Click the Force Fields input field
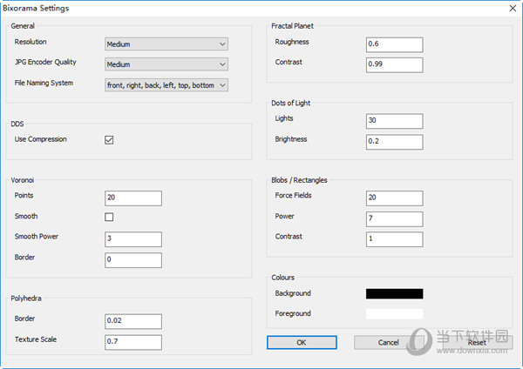 tap(395, 198)
